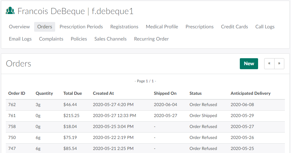View the Complaints tab
The width and height of the screenshot is (291, 153).
(x=51, y=39)
